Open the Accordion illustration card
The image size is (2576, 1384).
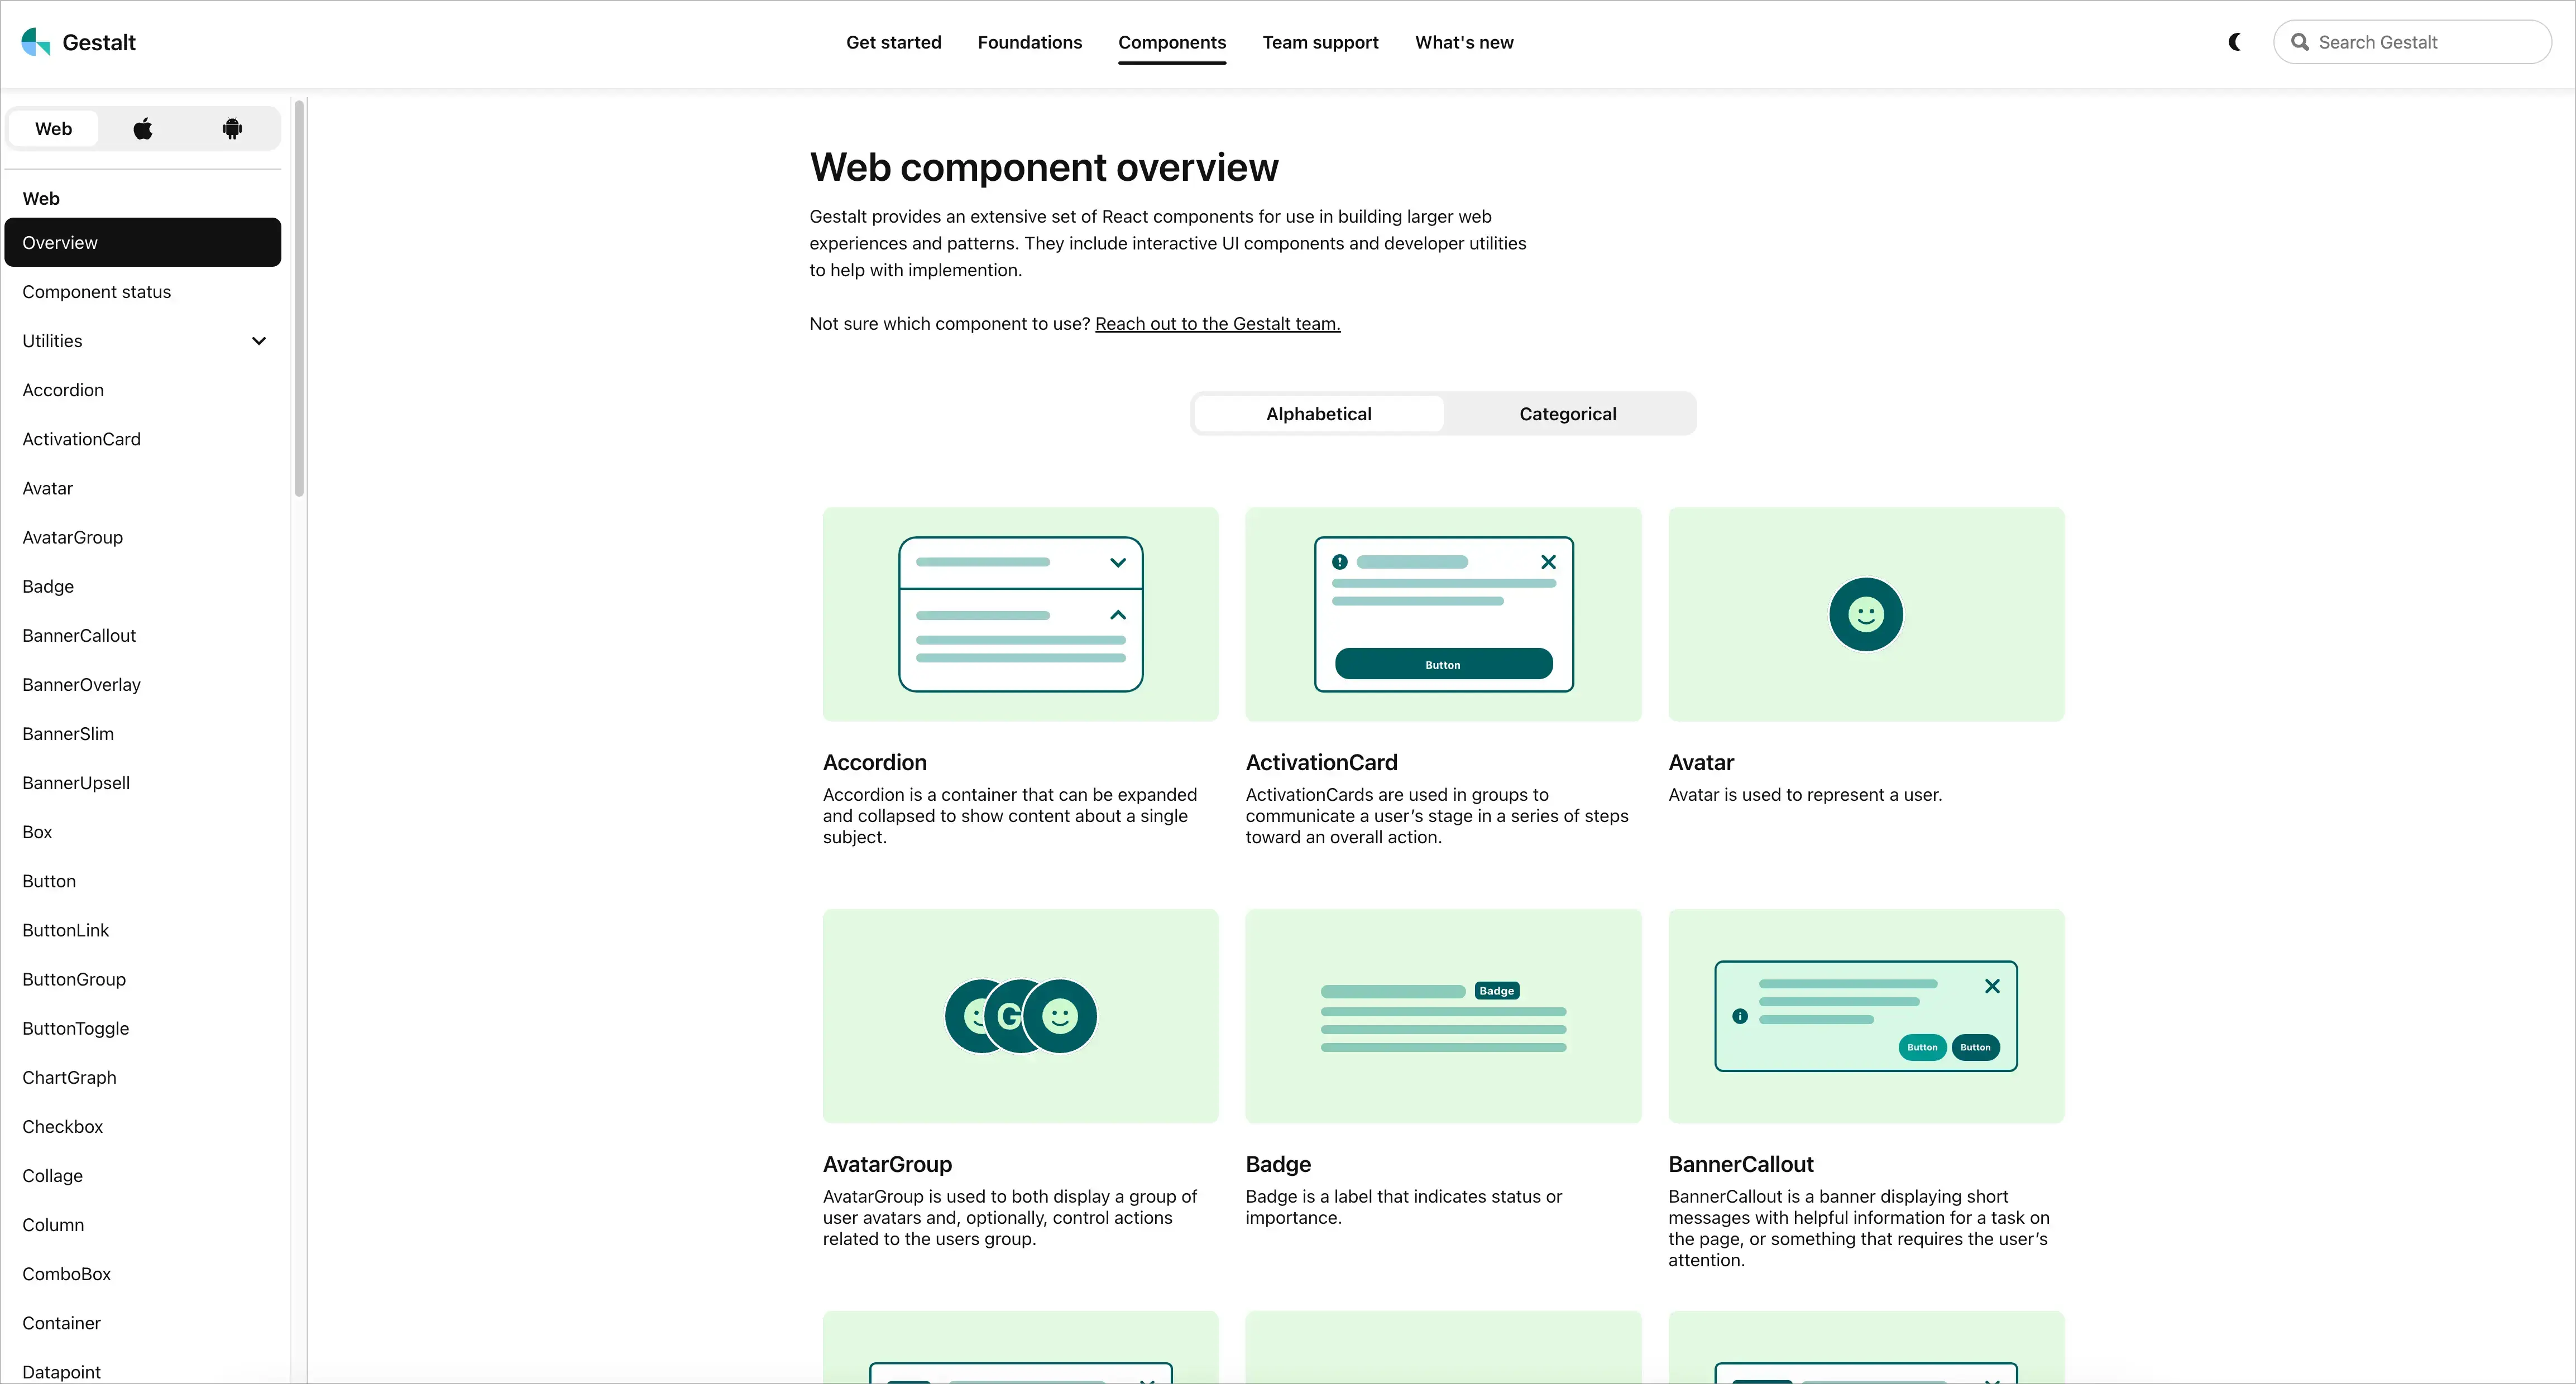tap(1021, 614)
